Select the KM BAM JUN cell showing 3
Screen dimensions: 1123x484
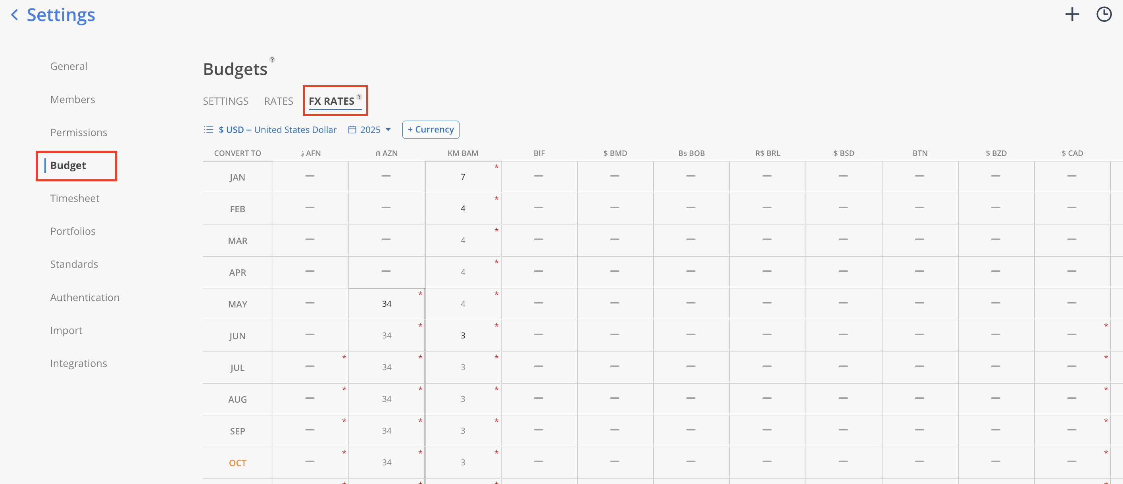(x=463, y=336)
